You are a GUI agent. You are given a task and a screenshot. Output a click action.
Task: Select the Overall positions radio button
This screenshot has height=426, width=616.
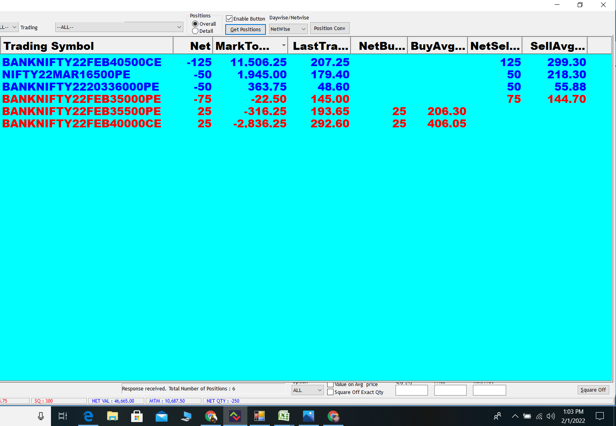pyautogui.click(x=195, y=24)
